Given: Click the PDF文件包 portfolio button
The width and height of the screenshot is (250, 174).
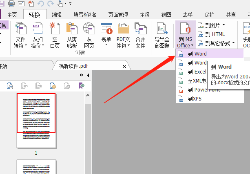Looking at the screenshot, I should coord(123,35).
